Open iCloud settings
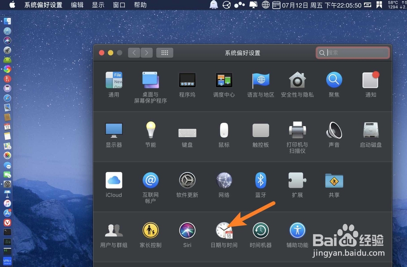 (x=114, y=181)
